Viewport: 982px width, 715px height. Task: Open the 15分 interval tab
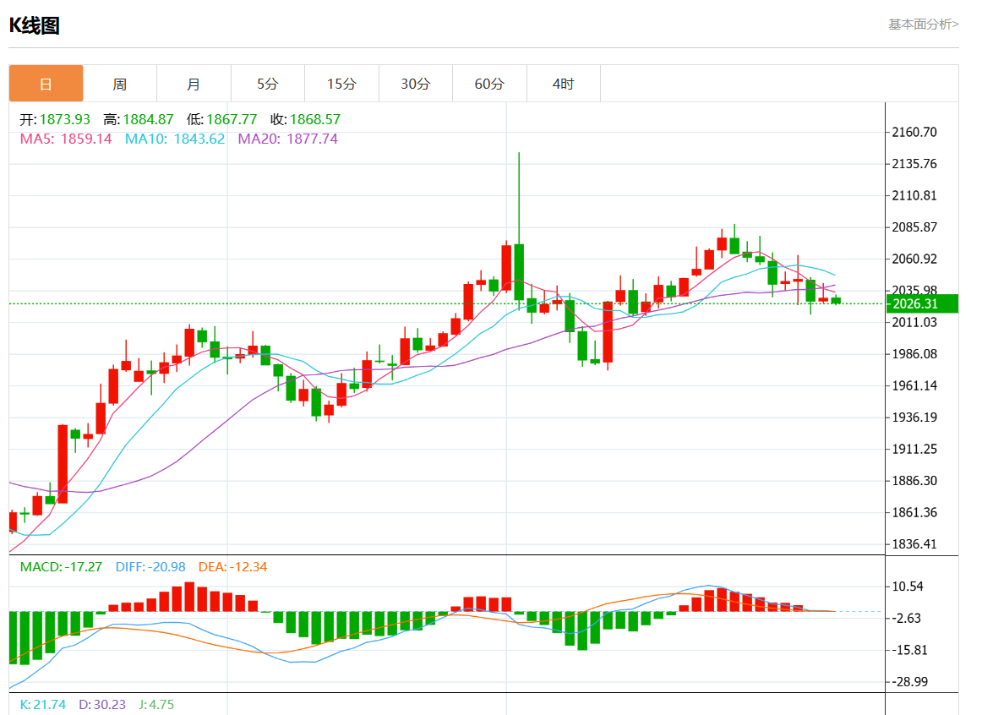pyautogui.click(x=341, y=84)
